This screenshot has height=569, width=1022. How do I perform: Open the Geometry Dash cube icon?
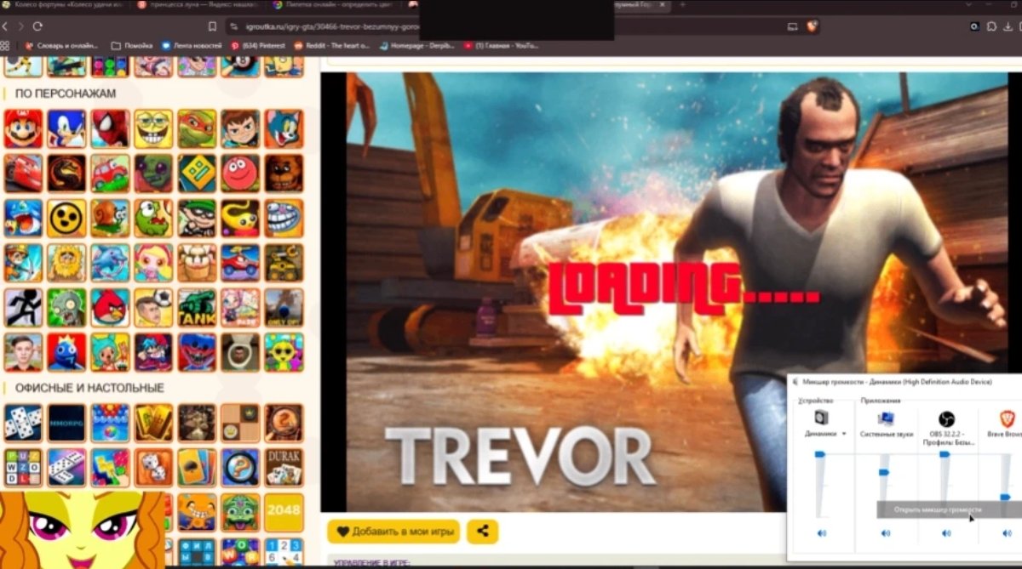[x=197, y=173]
